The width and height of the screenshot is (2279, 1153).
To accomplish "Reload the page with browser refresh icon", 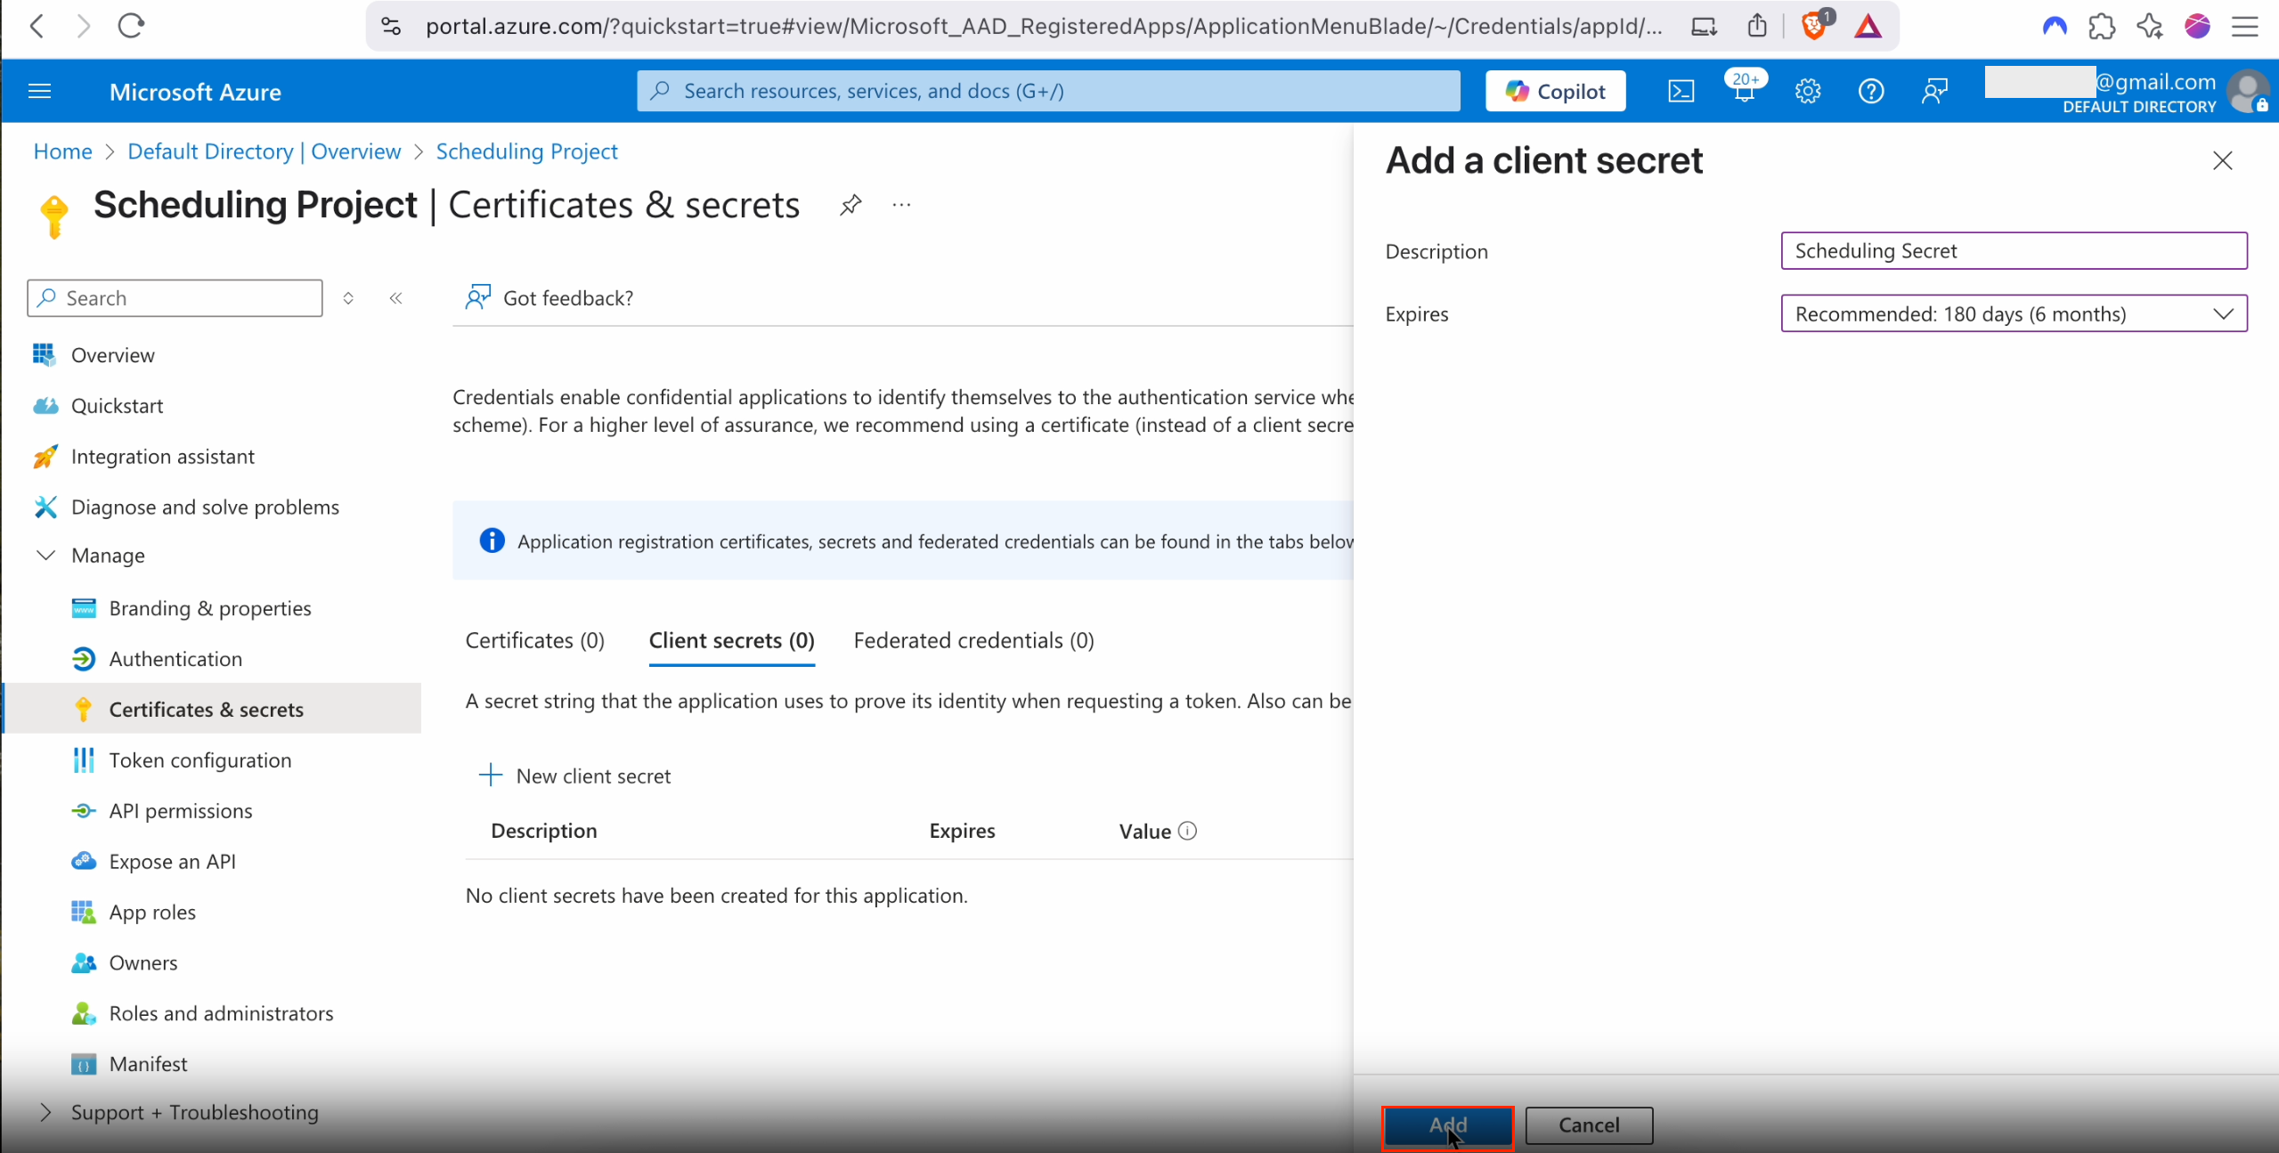I will [x=131, y=26].
